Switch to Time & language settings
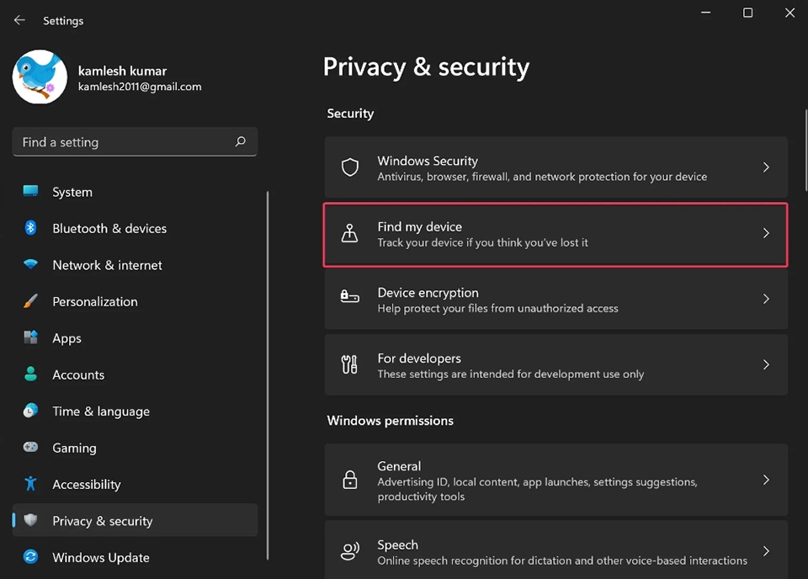The image size is (808, 579). tap(100, 412)
